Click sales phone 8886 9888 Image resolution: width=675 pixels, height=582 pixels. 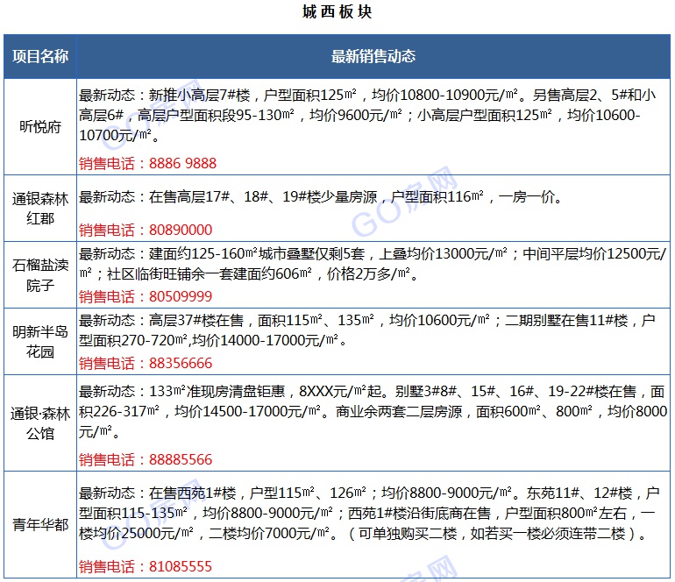(182, 163)
